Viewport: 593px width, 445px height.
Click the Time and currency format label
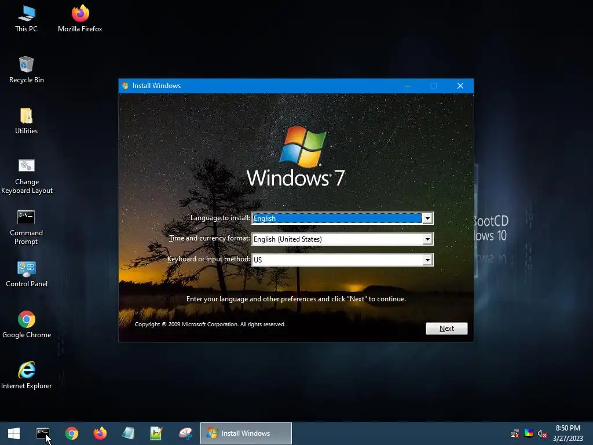click(x=210, y=238)
